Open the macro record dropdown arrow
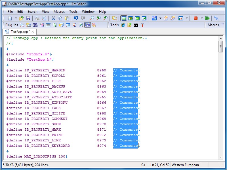 point(202,18)
